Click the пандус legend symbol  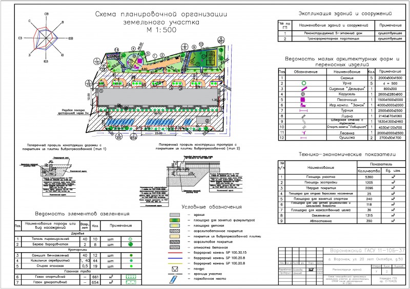(175, 269)
